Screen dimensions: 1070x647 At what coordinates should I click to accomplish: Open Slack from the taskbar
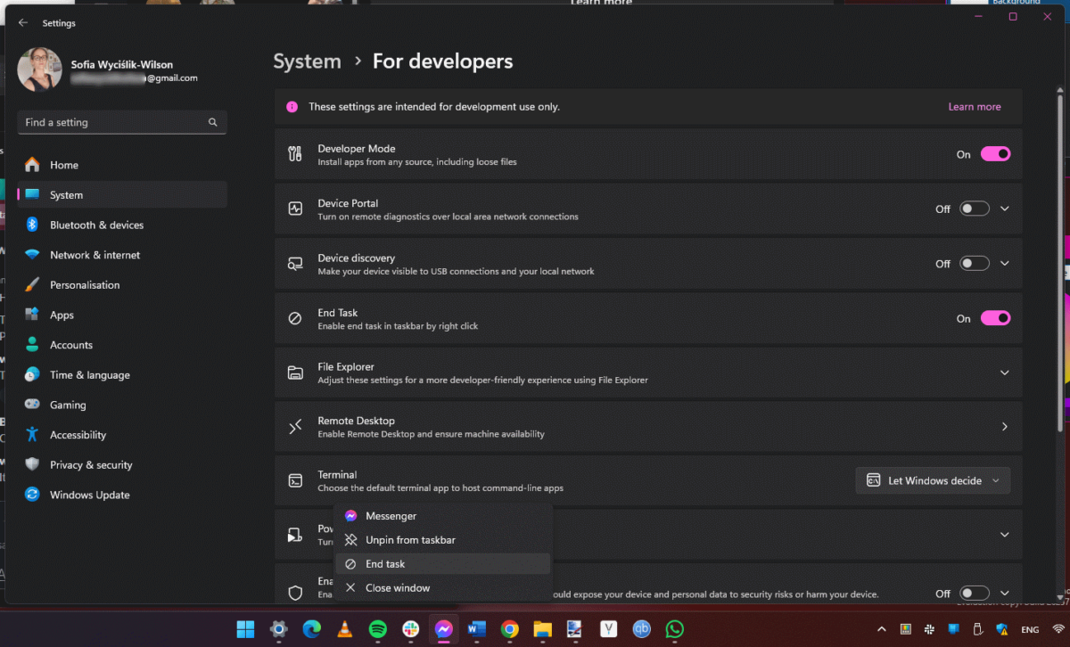coord(410,629)
